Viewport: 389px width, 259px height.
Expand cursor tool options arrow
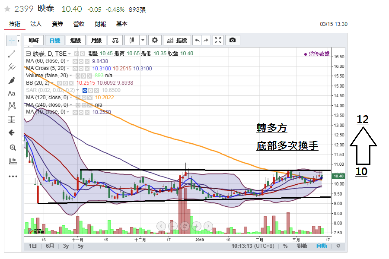[x=18, y=41]
